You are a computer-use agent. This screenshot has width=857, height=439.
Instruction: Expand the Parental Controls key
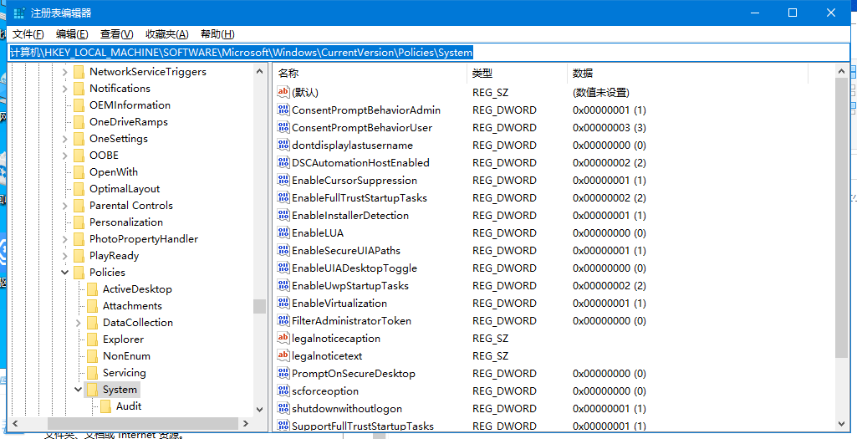tap(65, 206)
